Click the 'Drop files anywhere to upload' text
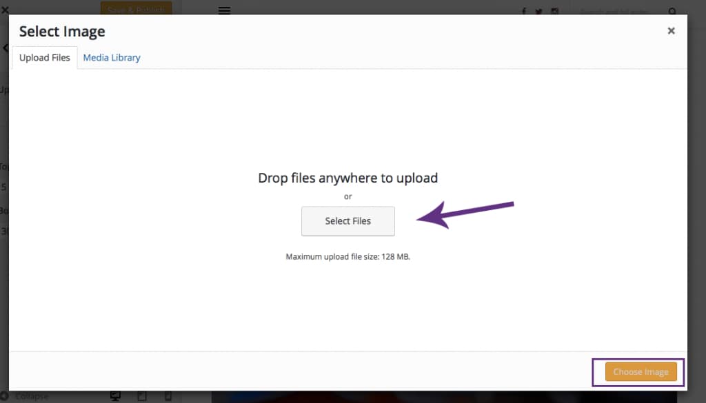The width and height of the screenshot is (706, 403). tap(347, 178)
